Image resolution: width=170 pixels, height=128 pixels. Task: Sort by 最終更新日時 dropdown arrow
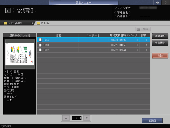click(x=128, y=35)
